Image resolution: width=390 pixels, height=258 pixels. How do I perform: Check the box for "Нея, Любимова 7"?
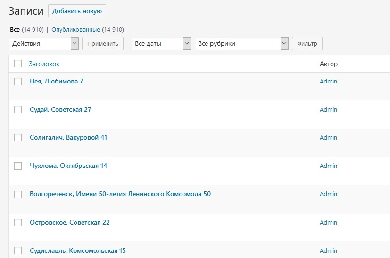tap(18, 82)
